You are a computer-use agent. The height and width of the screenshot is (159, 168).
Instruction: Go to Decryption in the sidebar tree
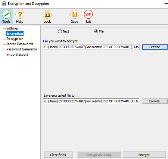click(15, 39)
